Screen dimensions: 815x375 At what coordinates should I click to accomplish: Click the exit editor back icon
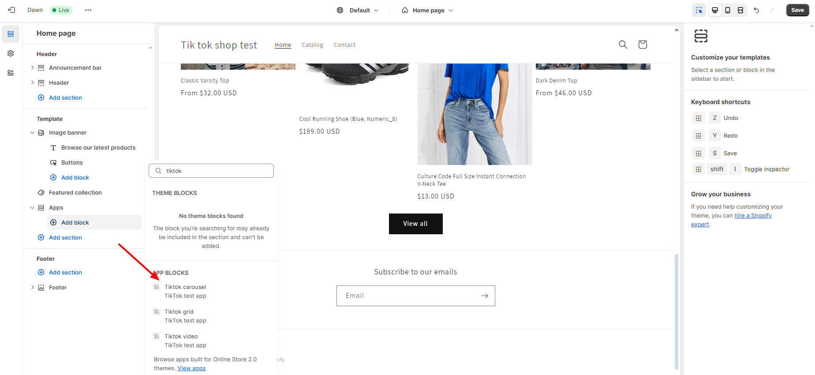11,10
